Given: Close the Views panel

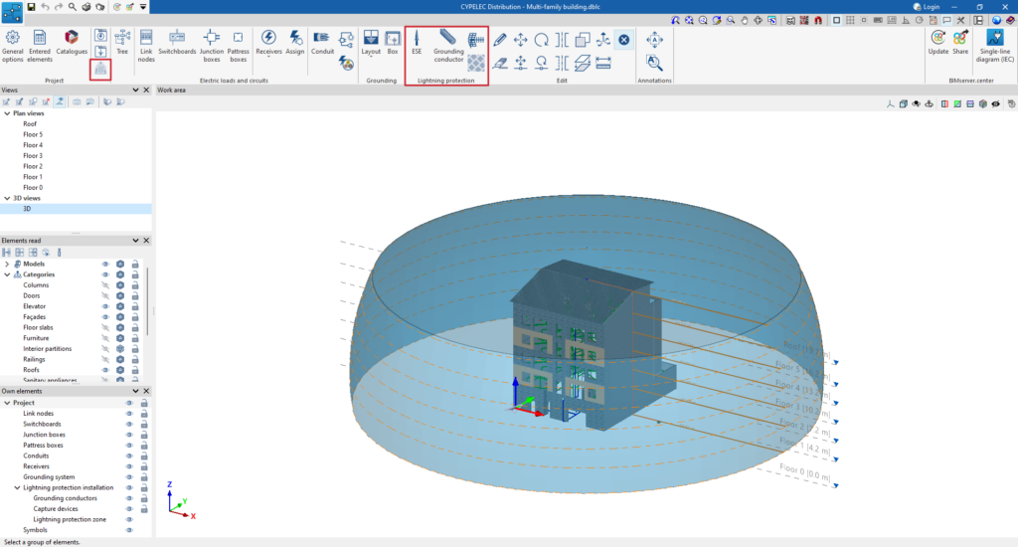Looking at the screenshot, I should (x=146, y=90).
